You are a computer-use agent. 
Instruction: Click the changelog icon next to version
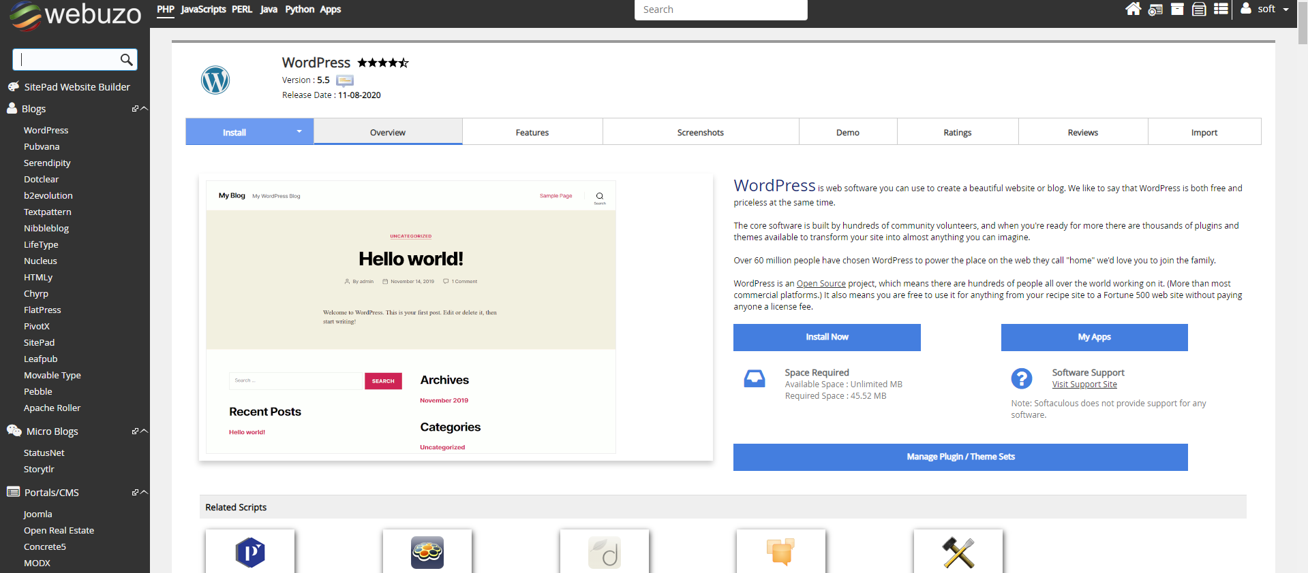tap(345, 80)
